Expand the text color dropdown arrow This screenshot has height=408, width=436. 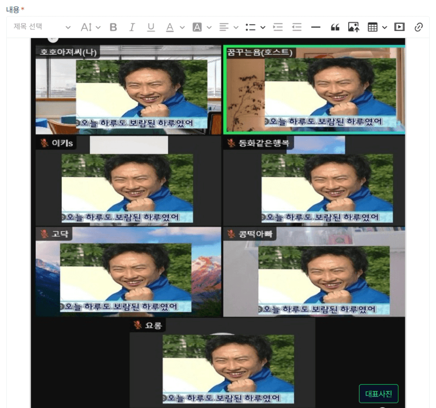[x=182, y=27]
